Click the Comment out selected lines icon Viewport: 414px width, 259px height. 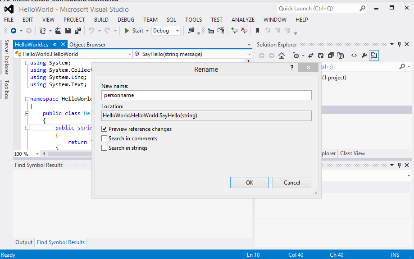coord(234,31)
